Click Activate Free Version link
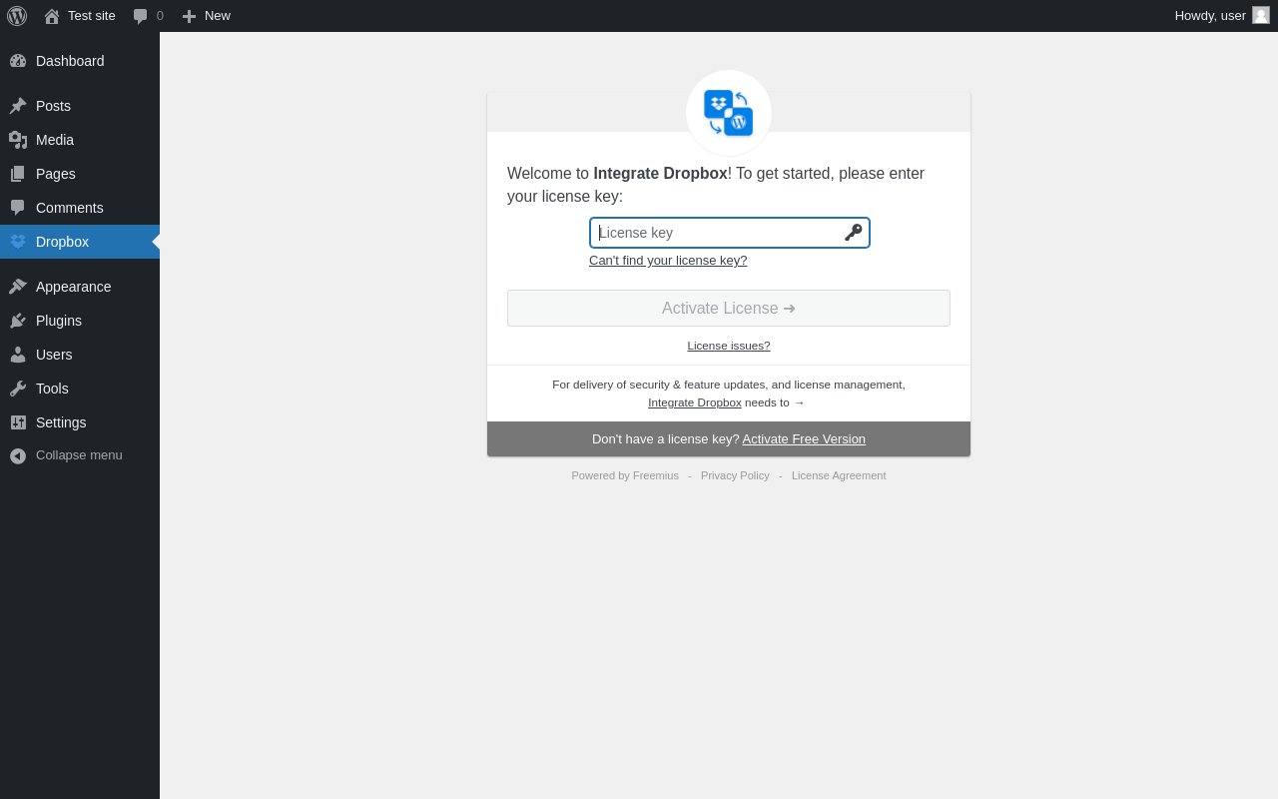1278x799 pixels. click(x=804, y=439)
